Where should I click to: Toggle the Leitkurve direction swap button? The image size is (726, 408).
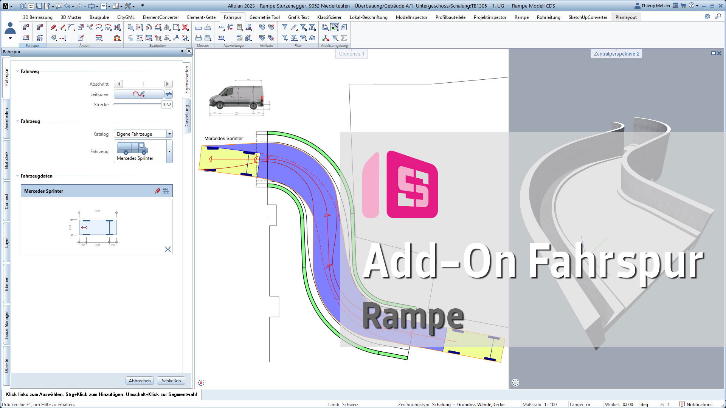pyautogui.click(x=169, y=94)
